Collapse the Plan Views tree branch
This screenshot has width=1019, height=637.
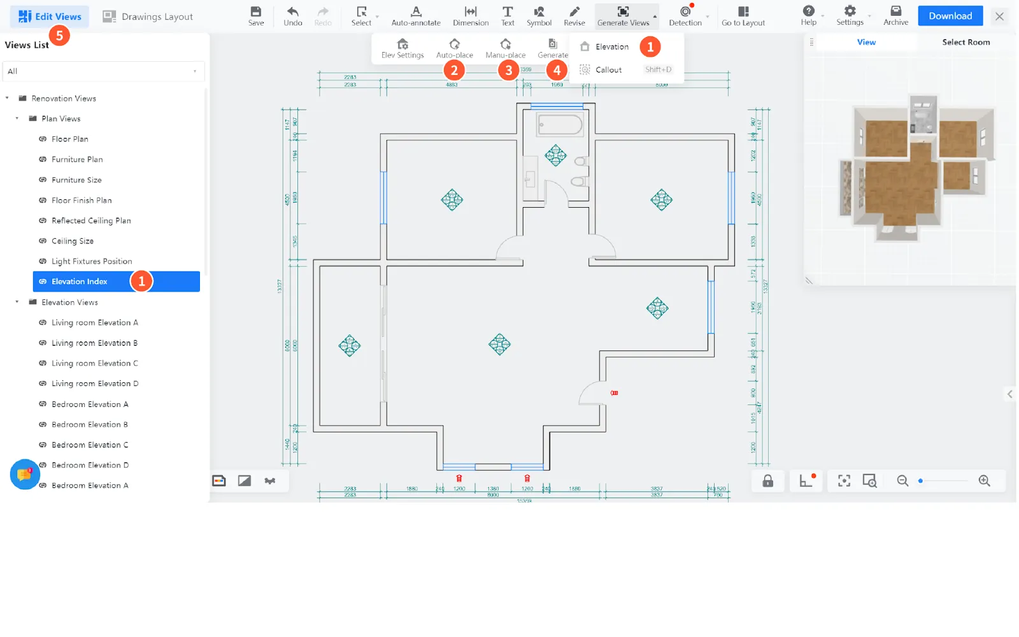[x=17, y=118]
